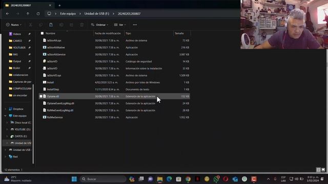Expand the Red network node
Viewport: 328px width, 184px height.
pyautogui.click(x=6, y=157)
